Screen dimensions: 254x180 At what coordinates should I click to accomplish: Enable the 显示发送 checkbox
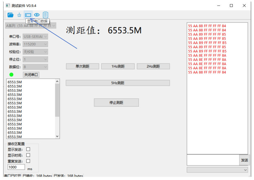click(x=28, y=149)
